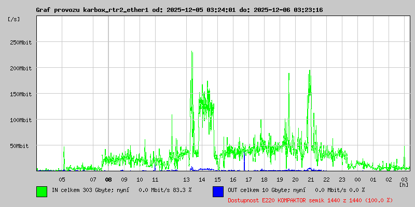Click the 100Mbit axis value

(21, 120)
